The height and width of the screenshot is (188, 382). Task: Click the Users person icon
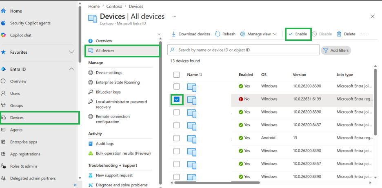[3, 93]
